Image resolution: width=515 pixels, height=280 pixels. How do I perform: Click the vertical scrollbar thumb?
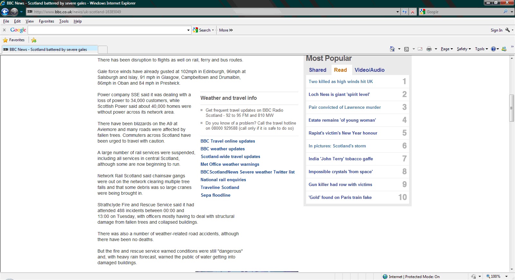pos(511,108)
